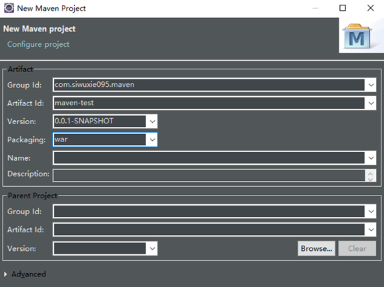Maximize the New Maven Project window
Image resolution: width=384 pixels, height=287 pixels.
click(x=343, y=8)
